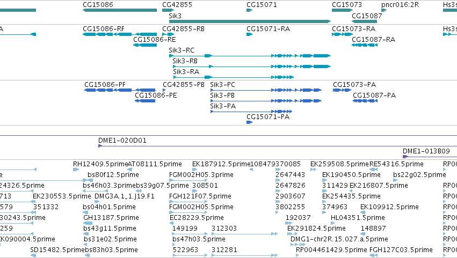
Task: Open transcript CG15086-RE
Action: 155,40
